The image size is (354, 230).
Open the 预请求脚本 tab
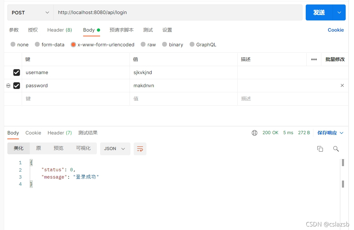coord(122,30)
